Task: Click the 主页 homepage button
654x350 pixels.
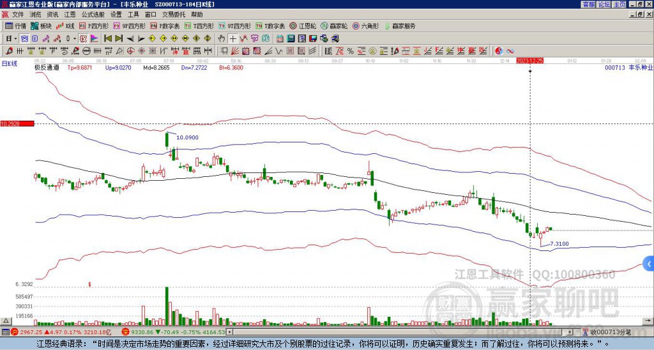Action: (x=619, y=4)
